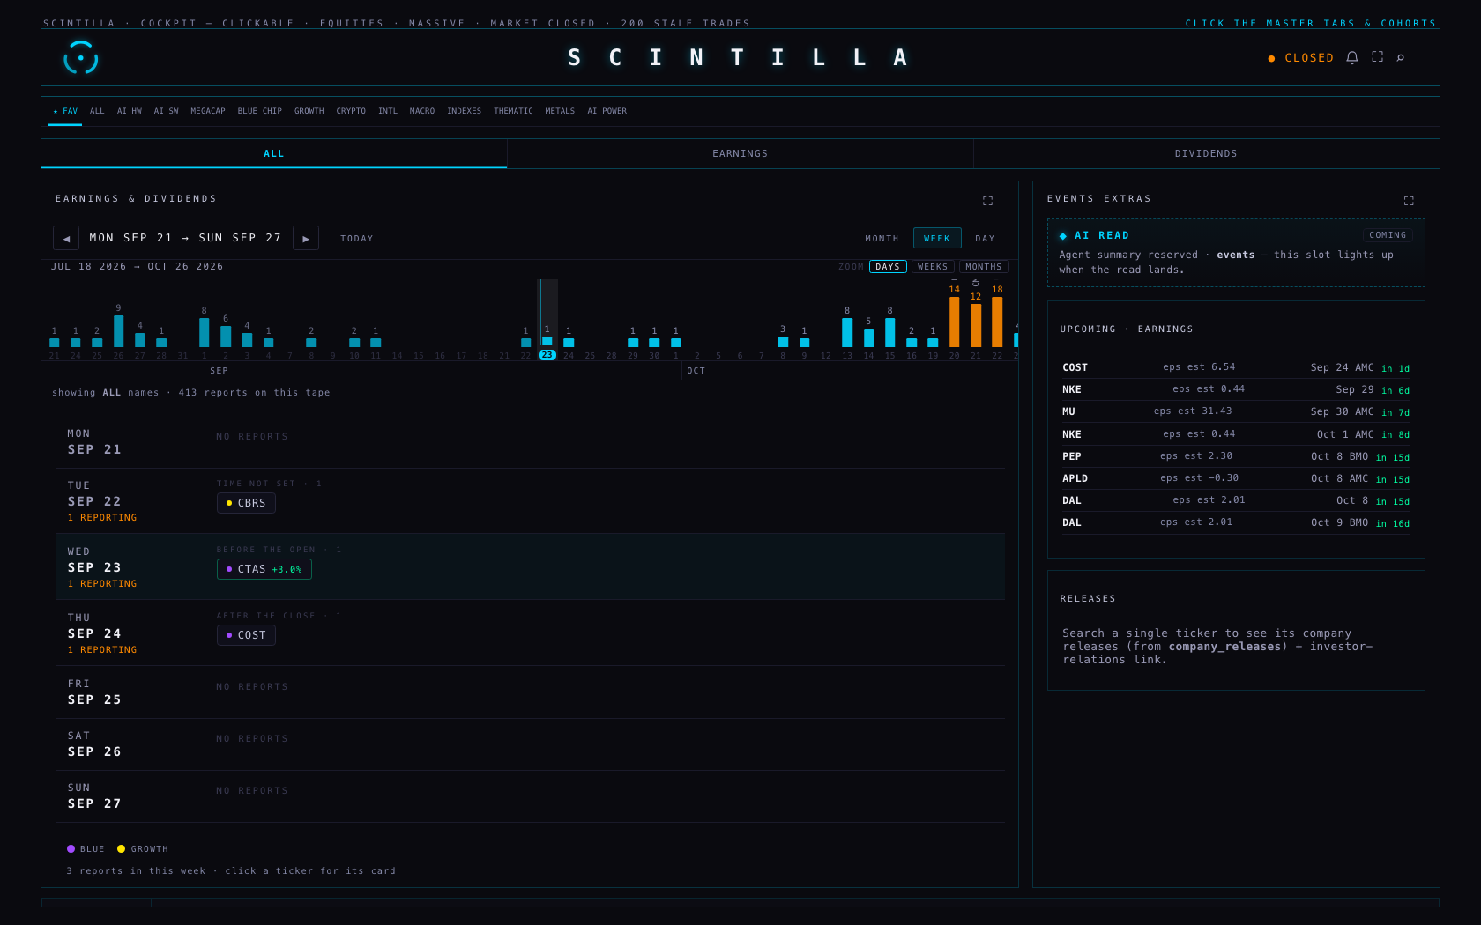This screenshot has height=925, width=1481.
Task: Click the orange bar labeled 14
Action: click(954, 322)
